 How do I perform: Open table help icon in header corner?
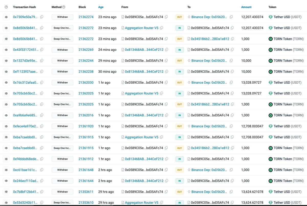coord(6,7)
